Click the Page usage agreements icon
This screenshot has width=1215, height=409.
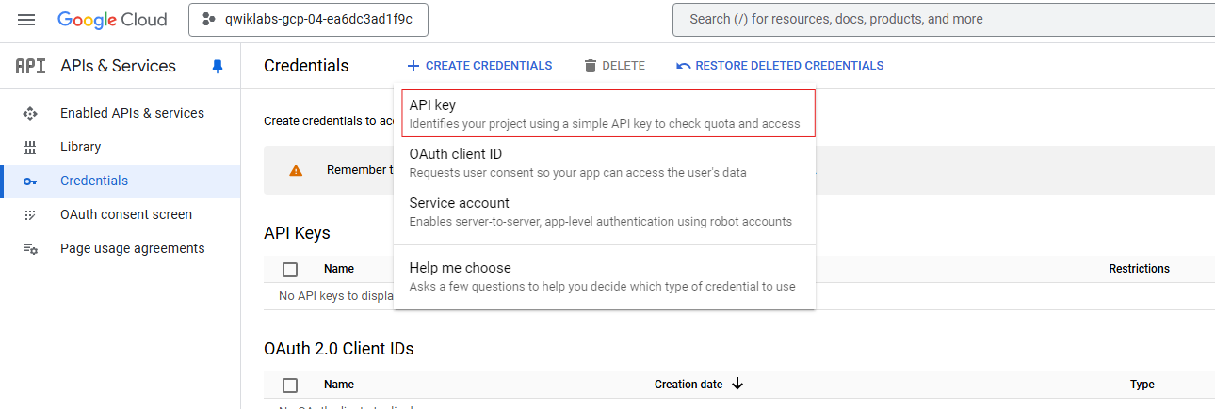click(x=30, y=249)
